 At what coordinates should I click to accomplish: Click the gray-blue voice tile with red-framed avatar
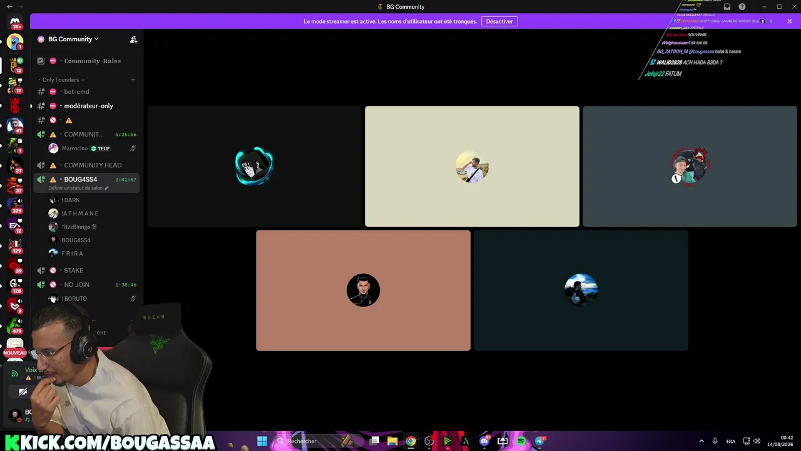pos(690,166)
